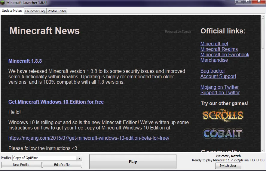266x171 pixels.
Task: Open the Profile Editor tab
Action: tap(57, 11)
